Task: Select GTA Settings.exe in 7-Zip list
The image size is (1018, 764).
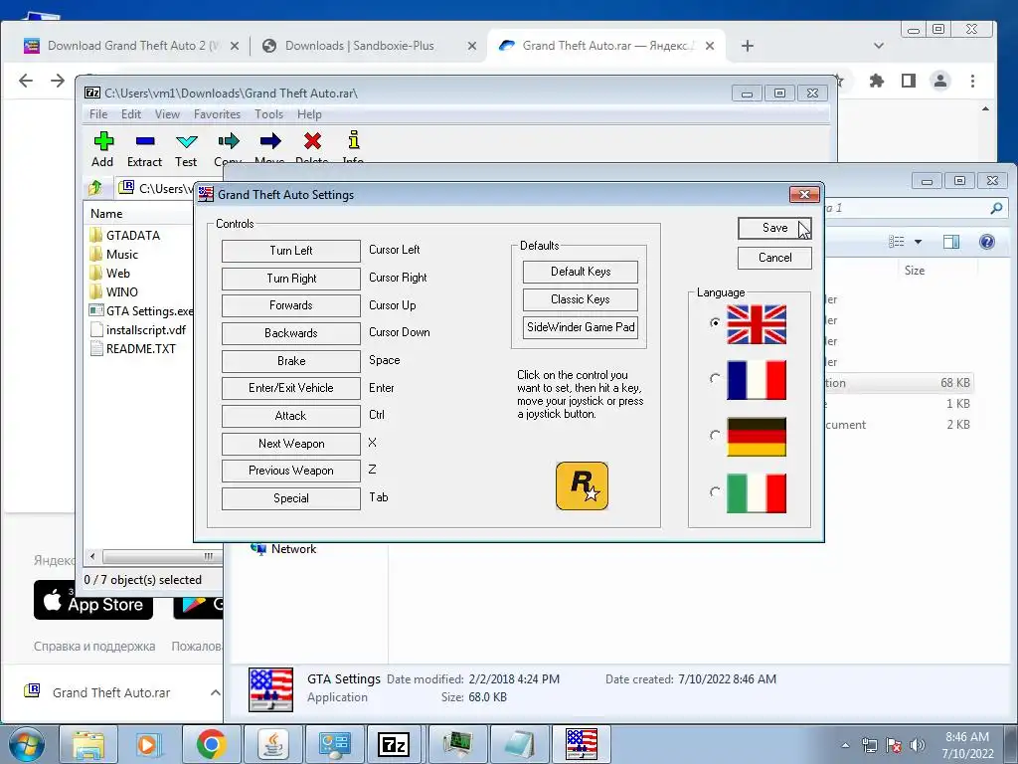Action: [141, 311]
